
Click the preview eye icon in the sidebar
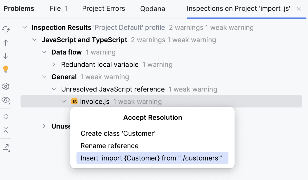pyautogui.click(x=5, y=100)
